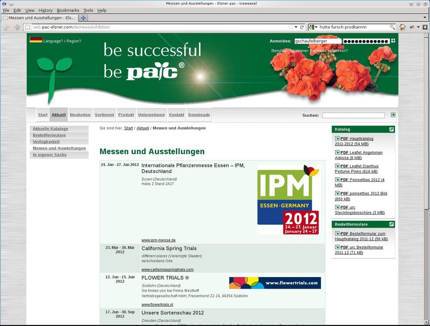
Task: Submit login with the green arrow icon
Action: [x=393, y=41]
